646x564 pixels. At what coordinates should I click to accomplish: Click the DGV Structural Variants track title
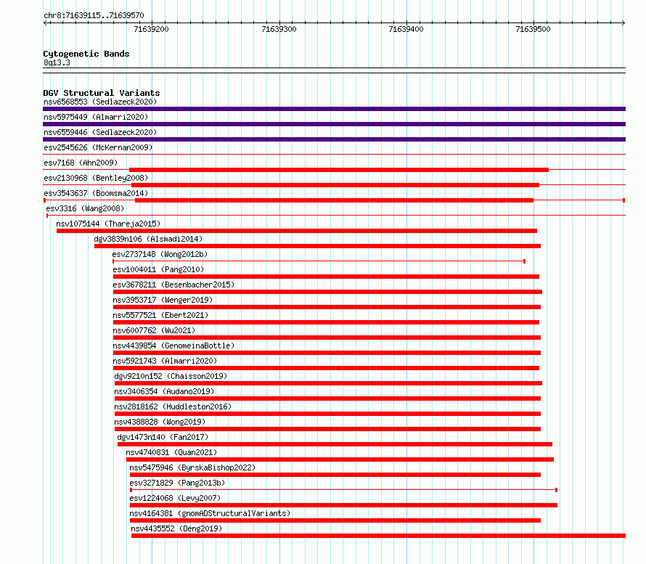102,93
